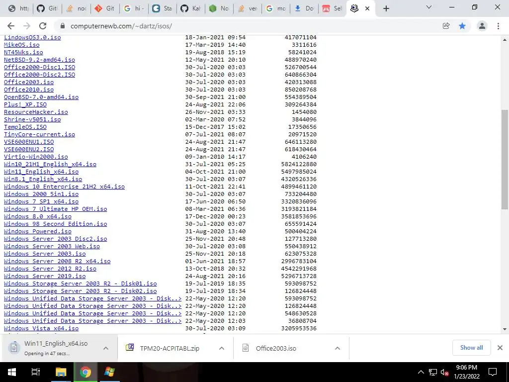This screenshot has width=509, height=382.
Task: Click the Windows_Vista_x64.iso link
Action: pos(41,328)
